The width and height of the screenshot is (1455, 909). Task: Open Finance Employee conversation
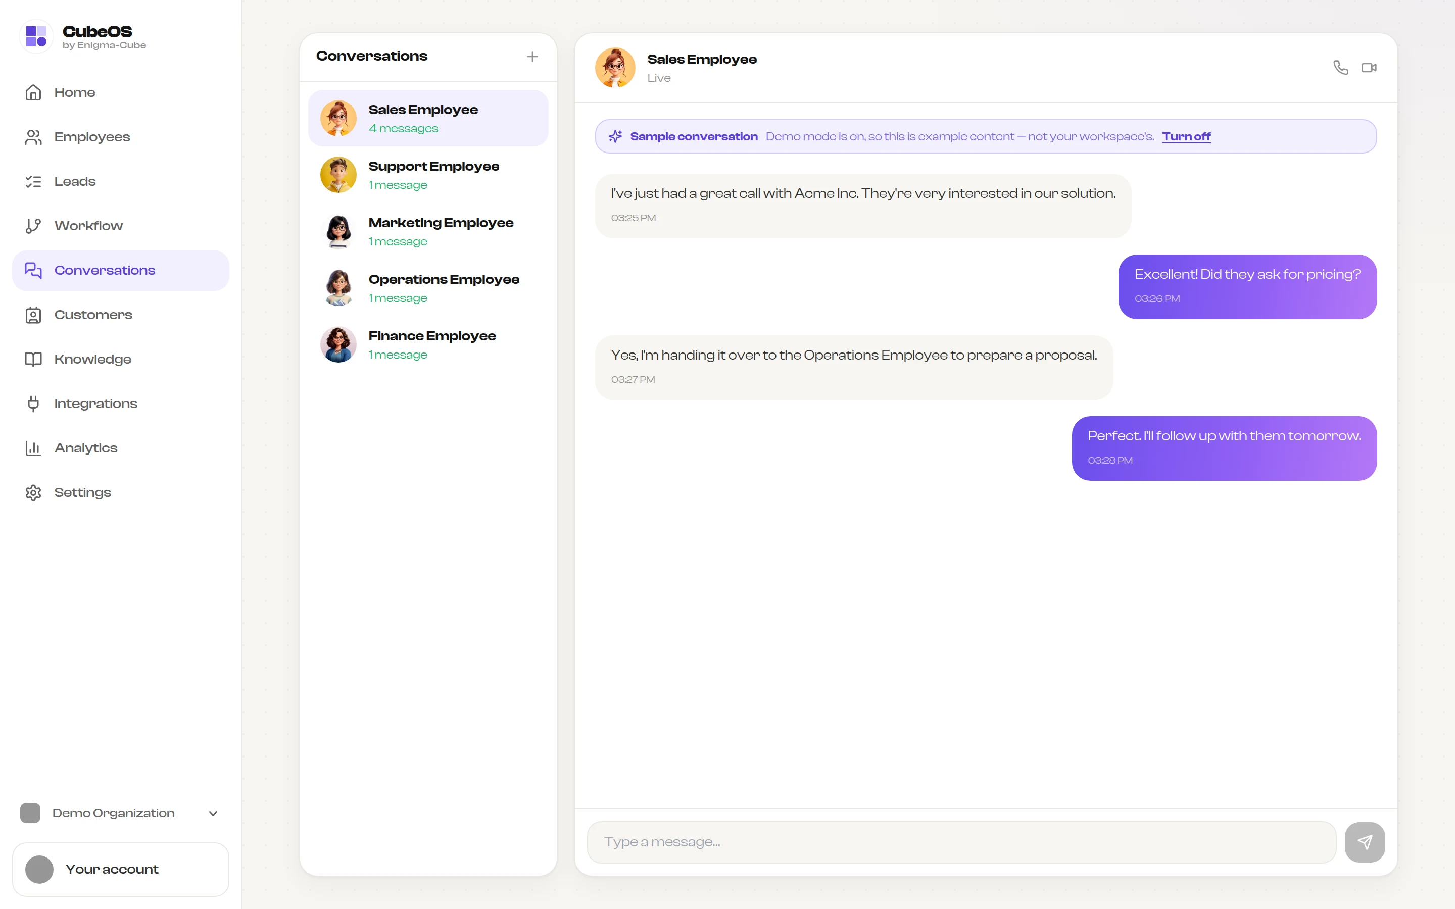[428, 344]
